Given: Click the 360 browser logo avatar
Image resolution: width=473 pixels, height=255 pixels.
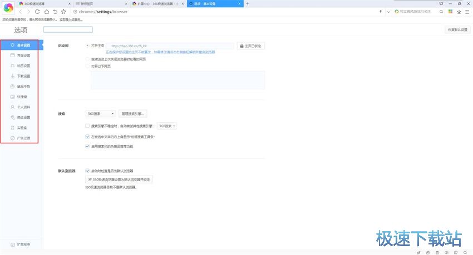Looking at the screenshot, I should tap(8, 8).
